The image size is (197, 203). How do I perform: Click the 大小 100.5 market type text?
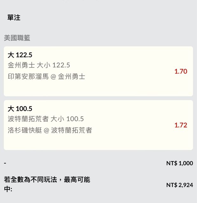tap(67, 119)
